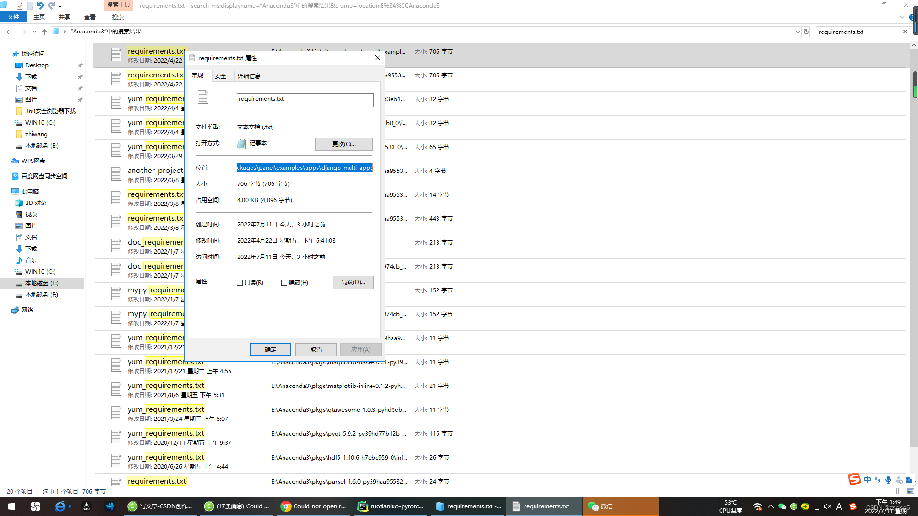Expand hidden tray icons with the chevron
Image resolution: width=918 pixels, height=516 pixels.
tap(770, 506)
